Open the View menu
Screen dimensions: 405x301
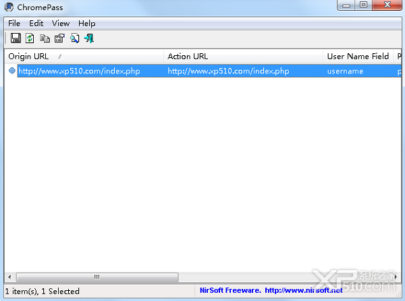(x=61, y=24)
